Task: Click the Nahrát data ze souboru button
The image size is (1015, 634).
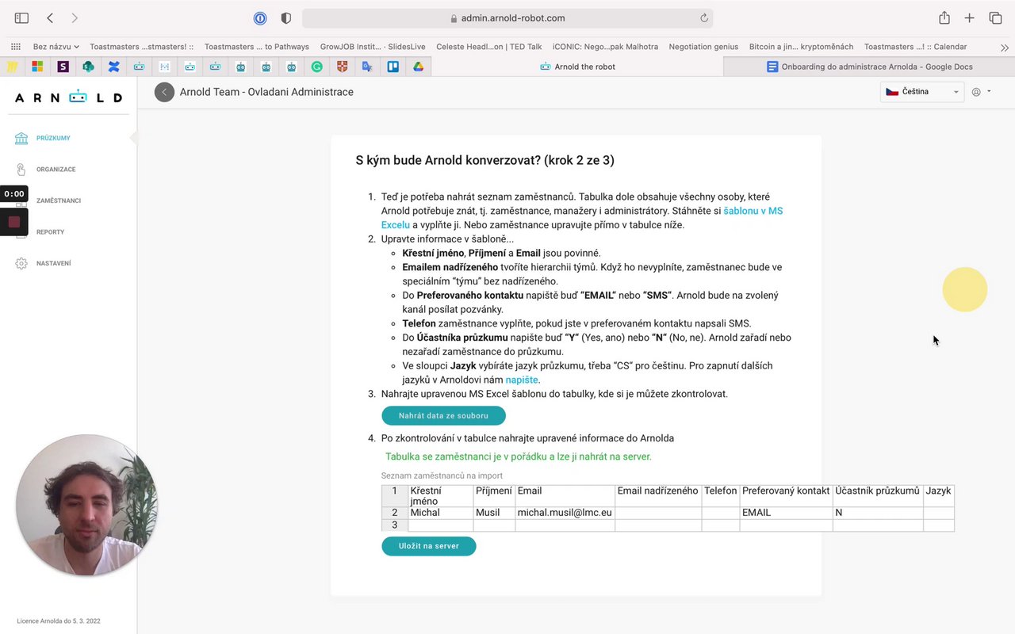Action: pyautogui.click(x=443, y=415)
